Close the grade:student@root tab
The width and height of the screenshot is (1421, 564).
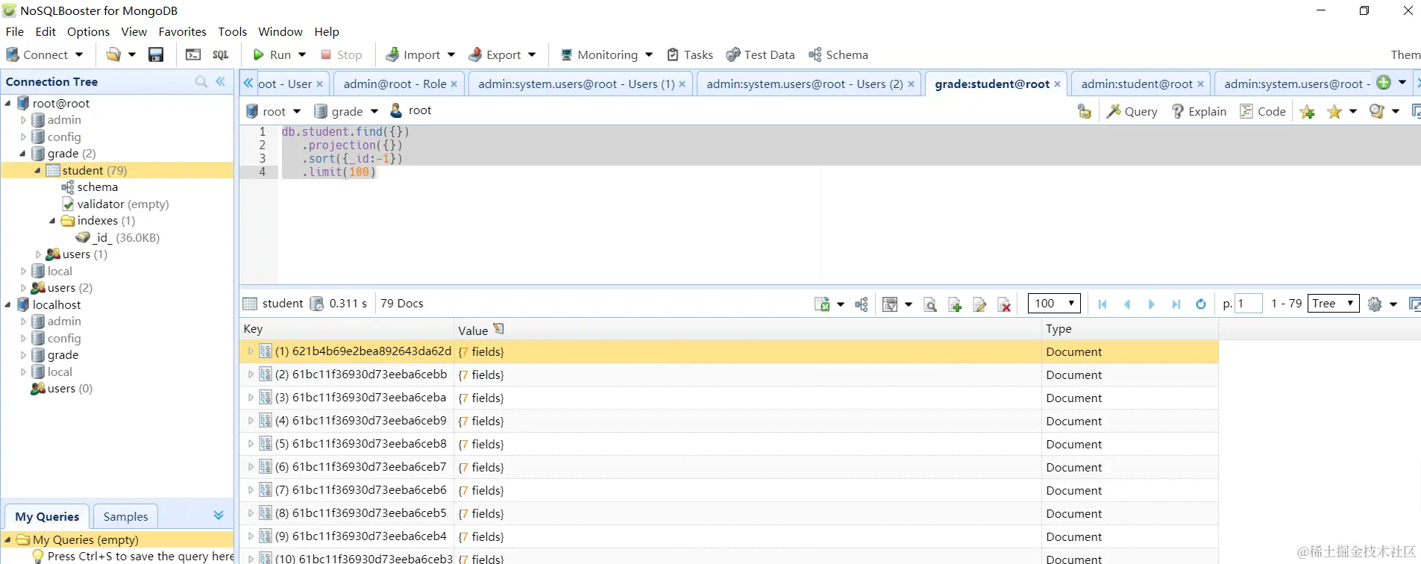(x=1057, y=84)
